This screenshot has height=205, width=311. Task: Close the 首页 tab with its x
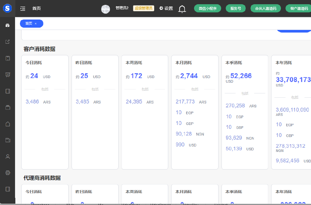[36, 23]
